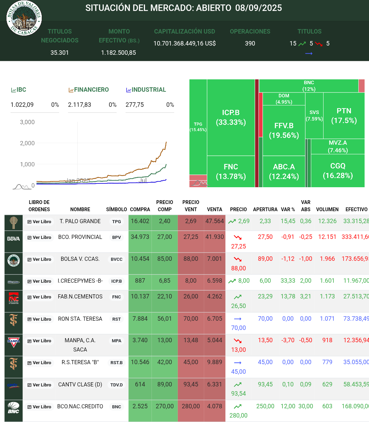369x422 pixels.
Task: Click the upward trend icon in ICP.B row
Action: (232, 281)
